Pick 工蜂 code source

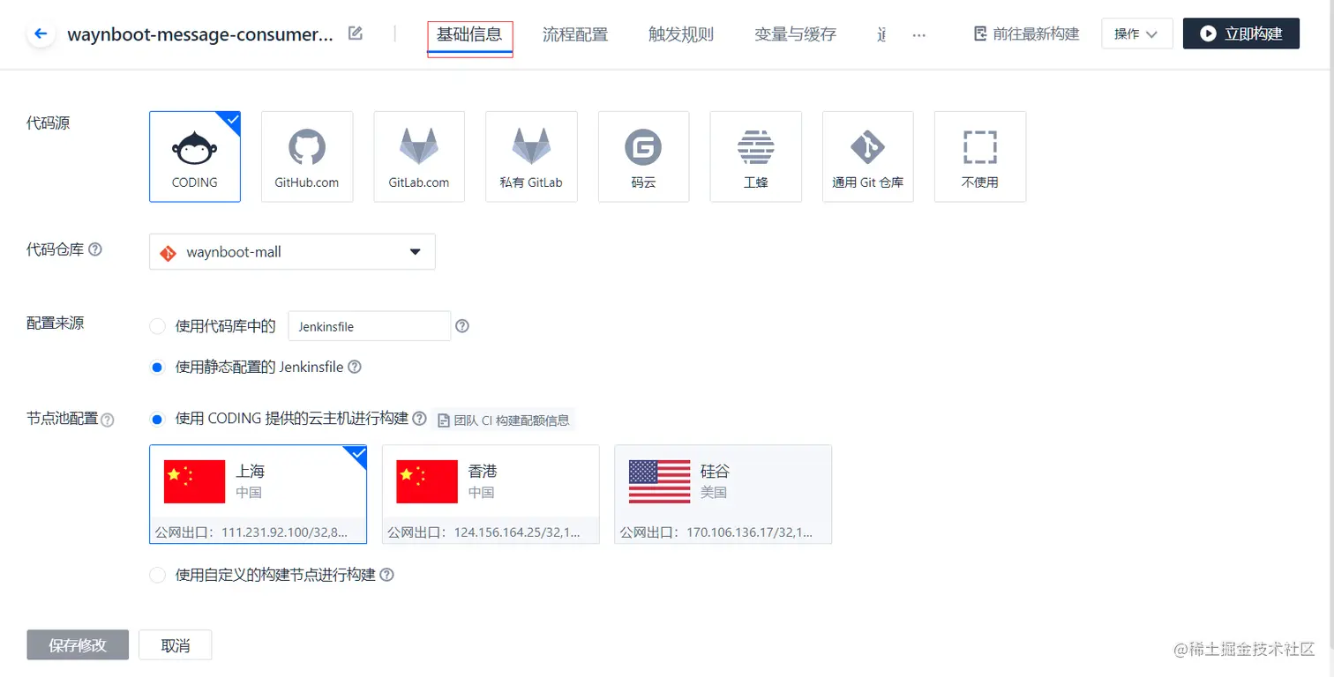(756, 157)
